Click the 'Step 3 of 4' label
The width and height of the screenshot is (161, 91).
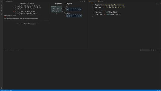(x=27, y=24)
